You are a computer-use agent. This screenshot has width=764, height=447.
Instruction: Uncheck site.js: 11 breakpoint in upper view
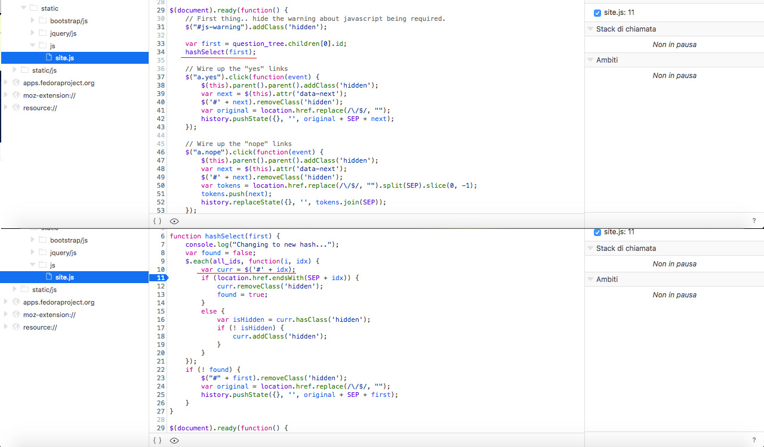pyautogui.click(x=597, y=13)
